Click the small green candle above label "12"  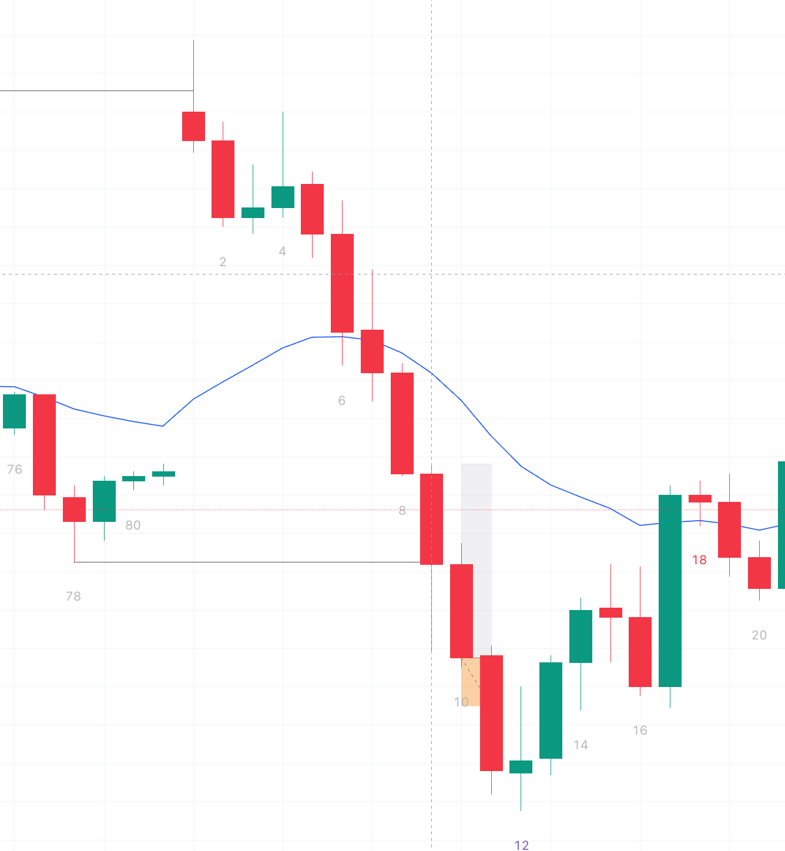(521, 766)
